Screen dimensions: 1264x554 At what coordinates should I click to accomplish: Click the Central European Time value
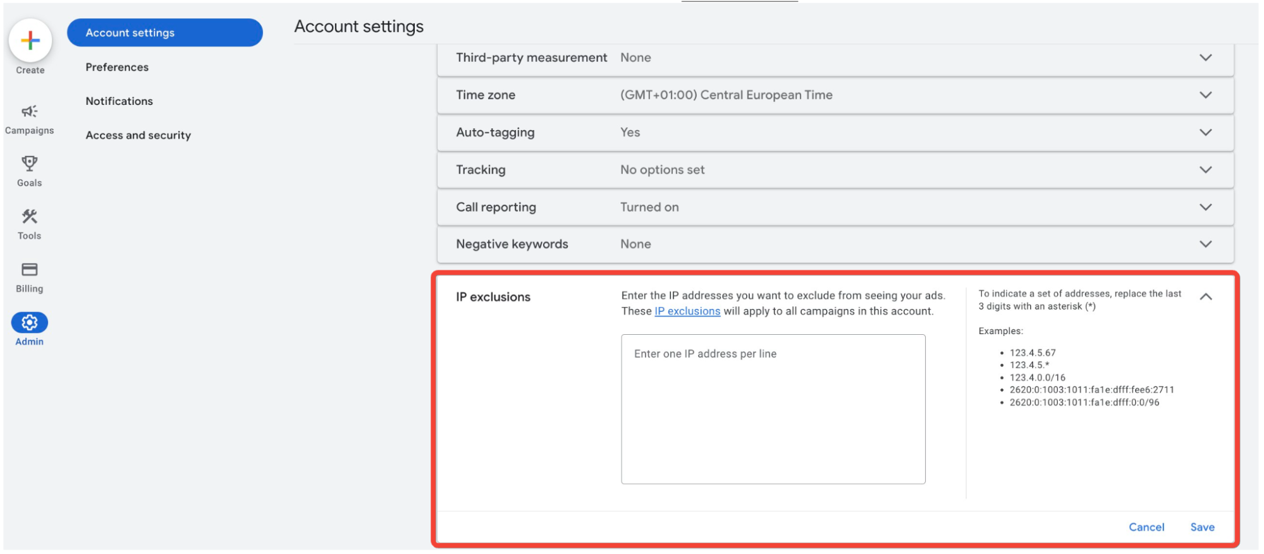(x=727, y=95)
